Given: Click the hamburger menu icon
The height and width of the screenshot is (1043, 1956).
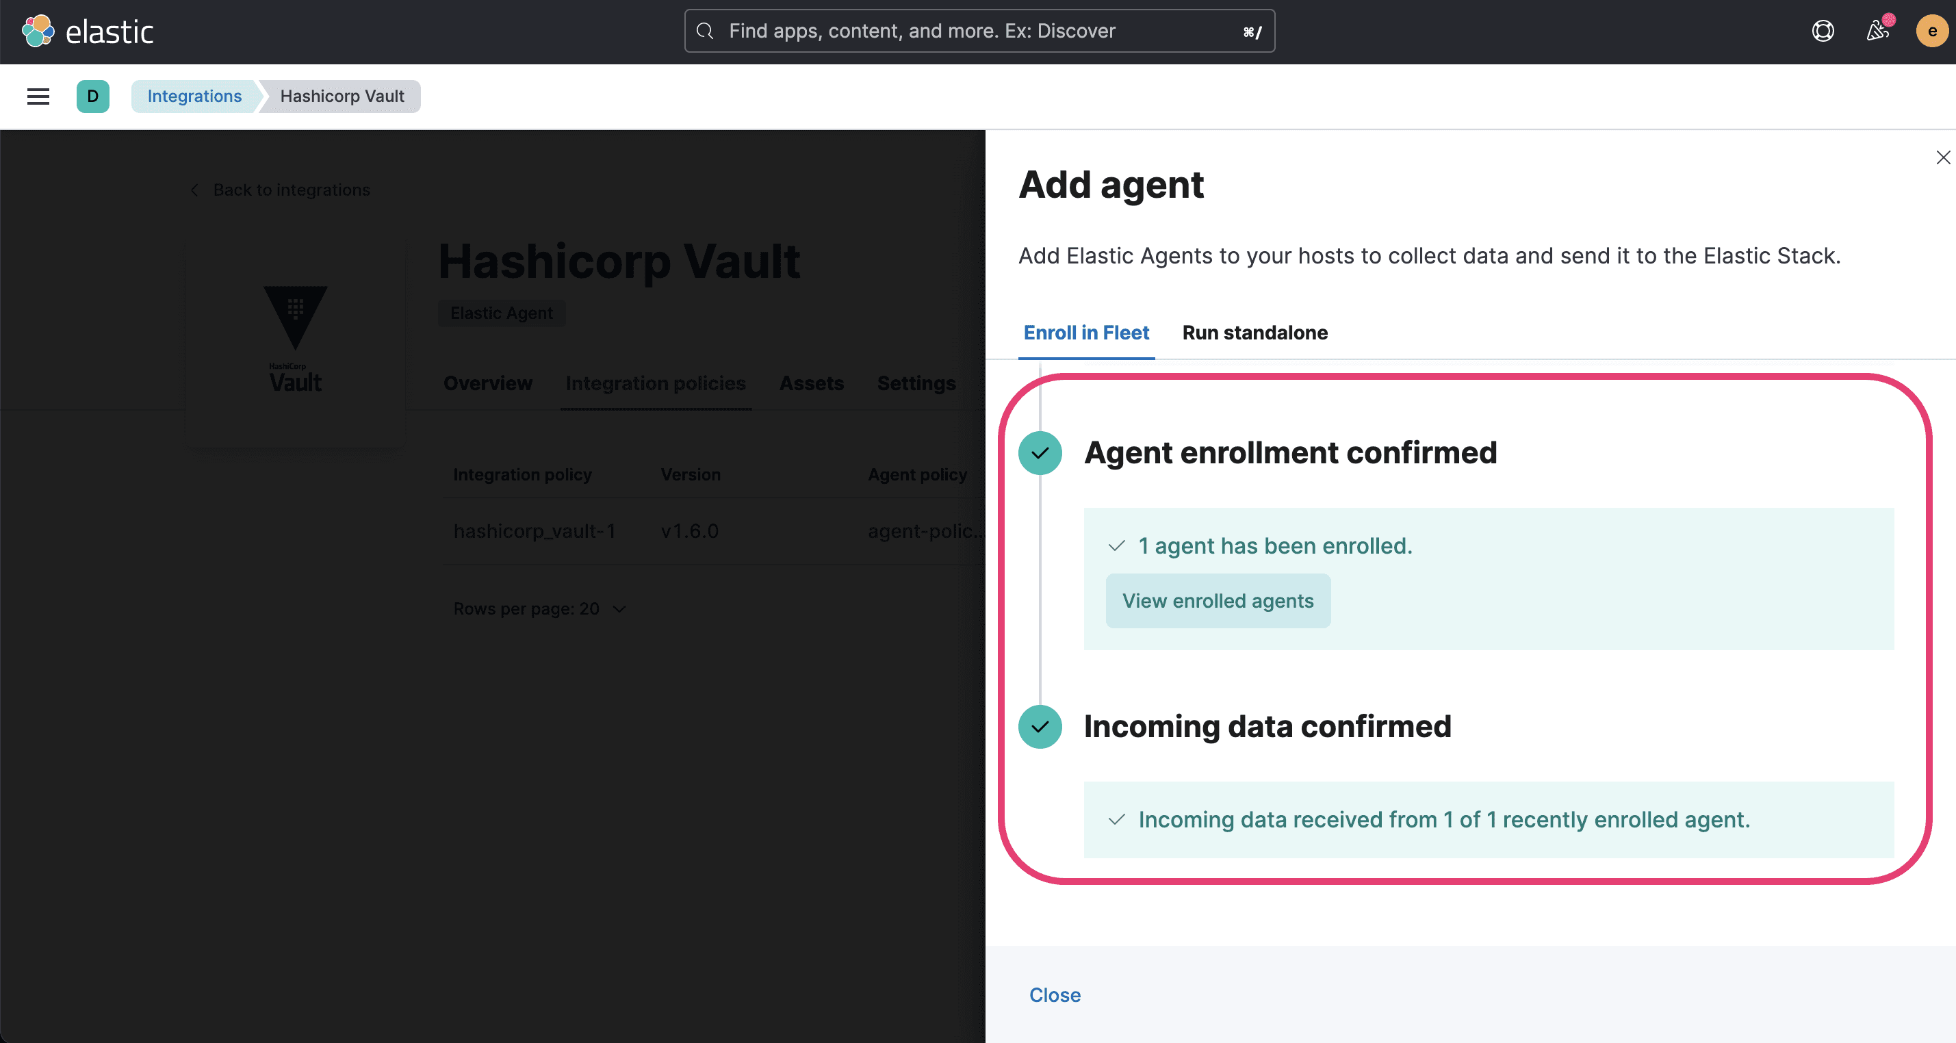Looking at the screenshot, I should point(38,96).
